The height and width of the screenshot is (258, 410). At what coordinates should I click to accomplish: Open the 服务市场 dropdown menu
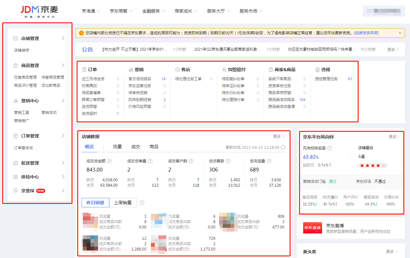[251, 11]
